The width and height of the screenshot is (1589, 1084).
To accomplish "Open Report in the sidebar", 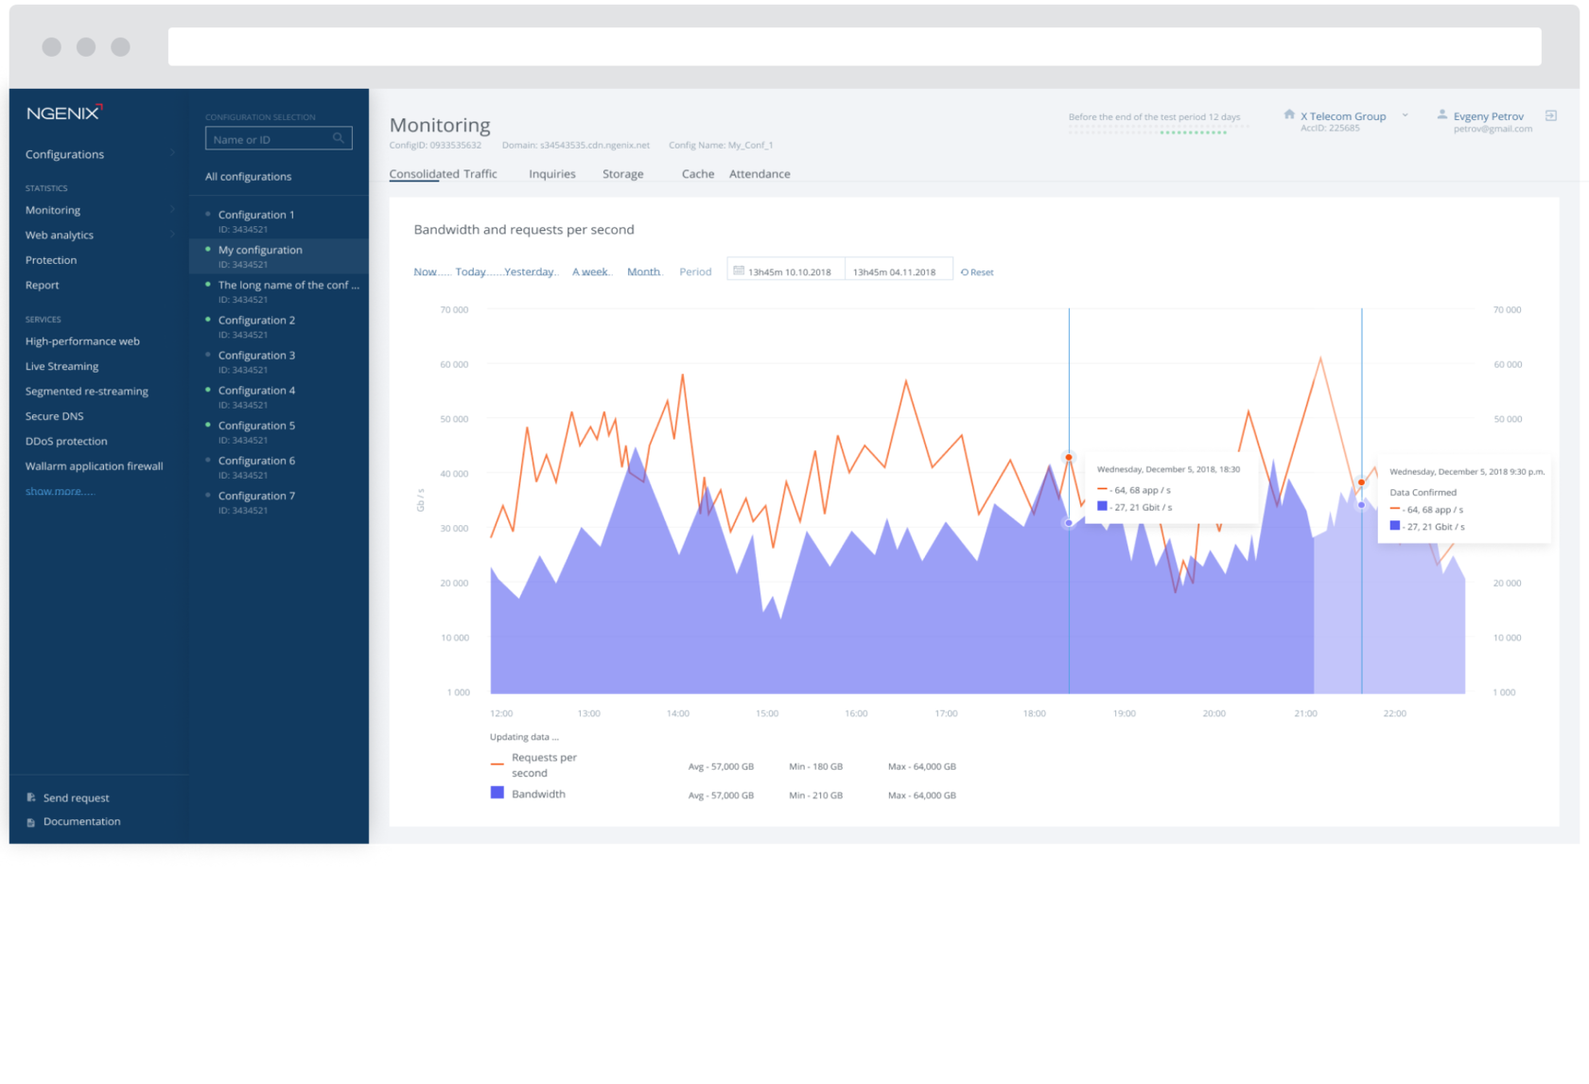I will [42, 285].
